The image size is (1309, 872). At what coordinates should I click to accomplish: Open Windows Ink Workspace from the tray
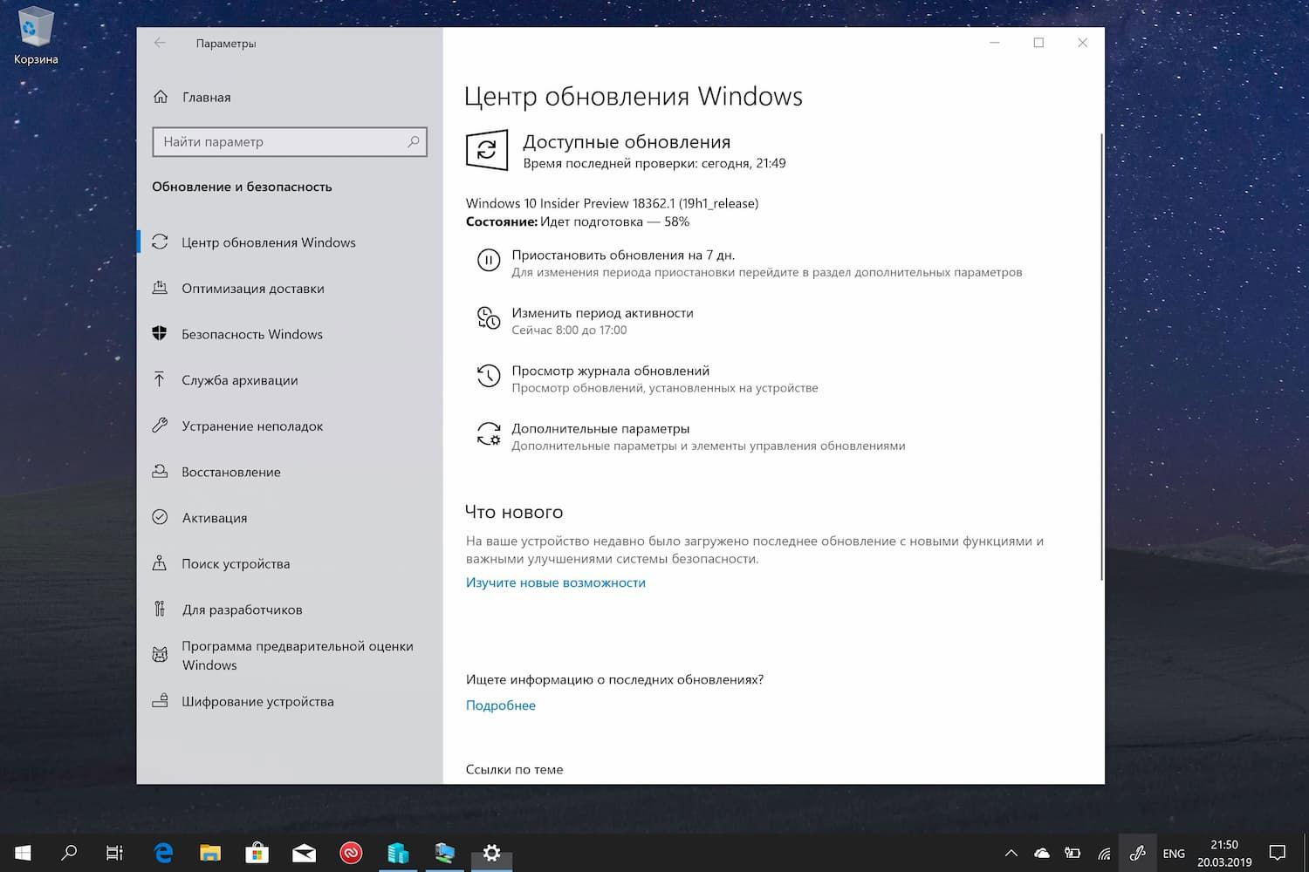pos(1137,853)
